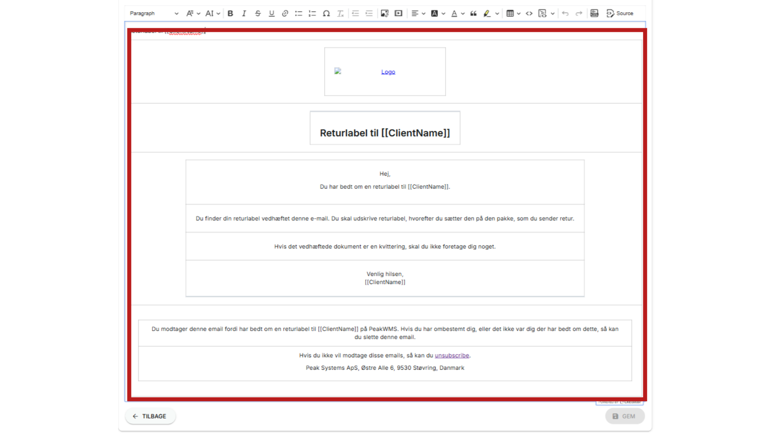Insert a numbered list
Screen dimensions: 774x435
point(312,13)
